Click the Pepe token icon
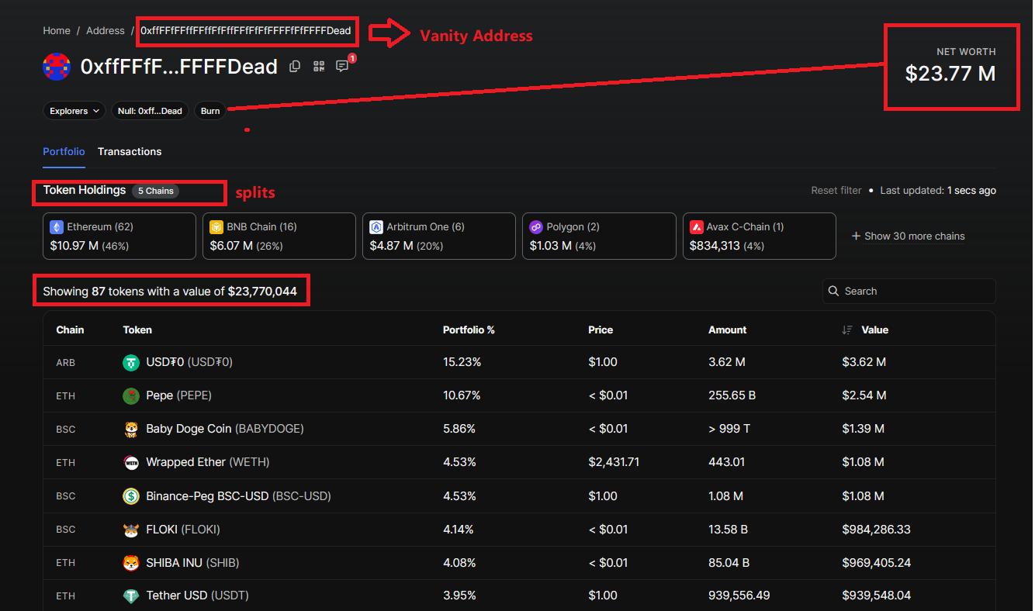1035x611 pixels. [131, 395]
